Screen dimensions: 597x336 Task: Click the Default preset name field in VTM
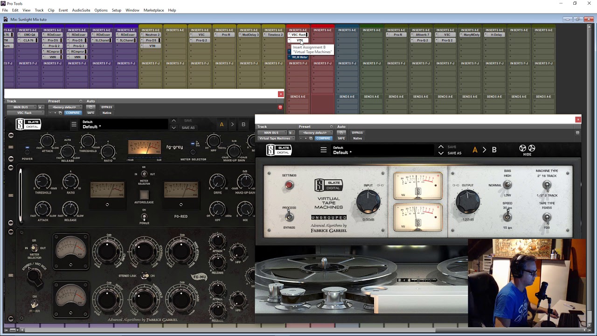382,150
